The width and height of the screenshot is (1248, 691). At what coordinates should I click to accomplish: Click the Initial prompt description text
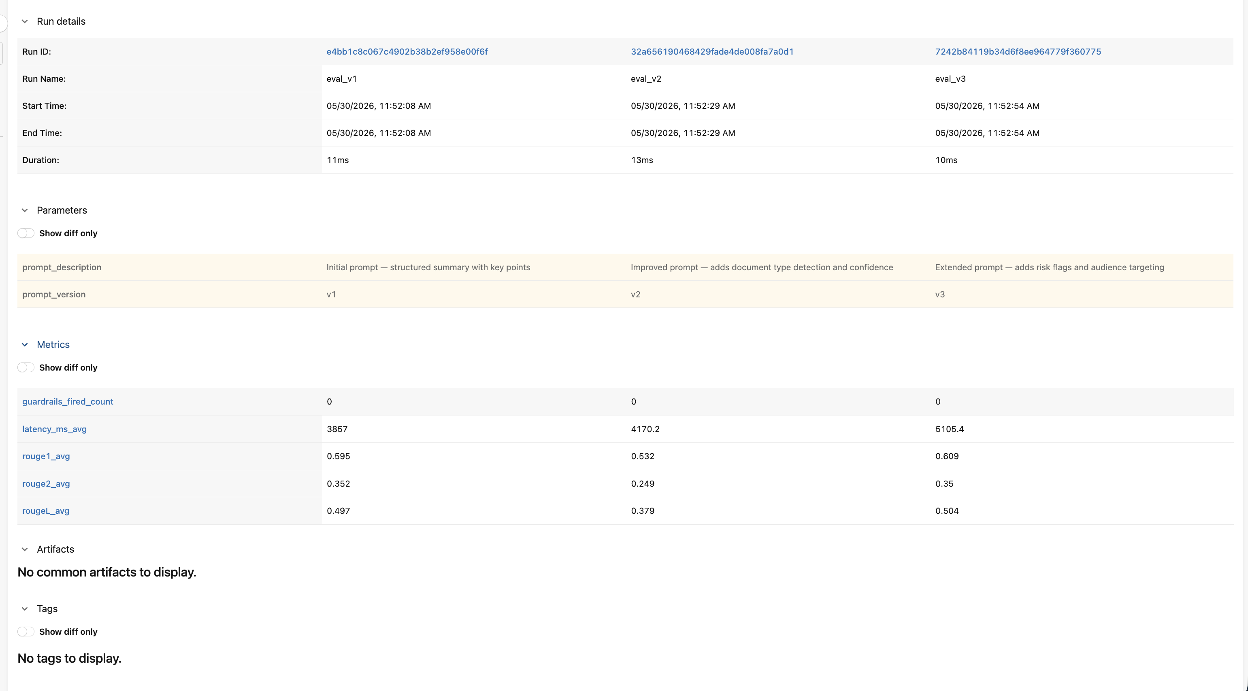coord(428,267)
